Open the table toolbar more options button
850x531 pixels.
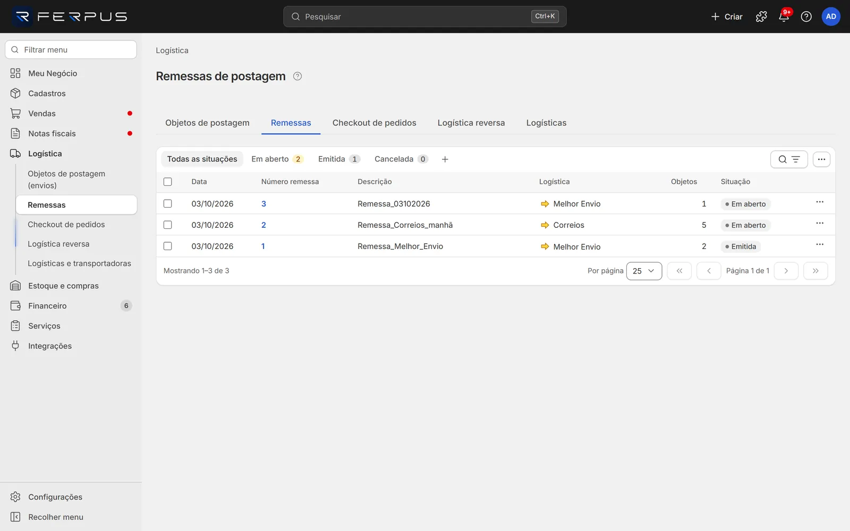pyautogui.click(x=821, y=159)
